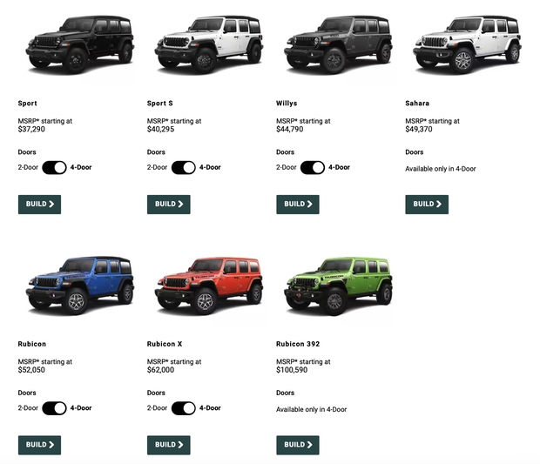Toggle the Willys door switch
This screenshot has height=464, width=540.
[x=313, y=168]
